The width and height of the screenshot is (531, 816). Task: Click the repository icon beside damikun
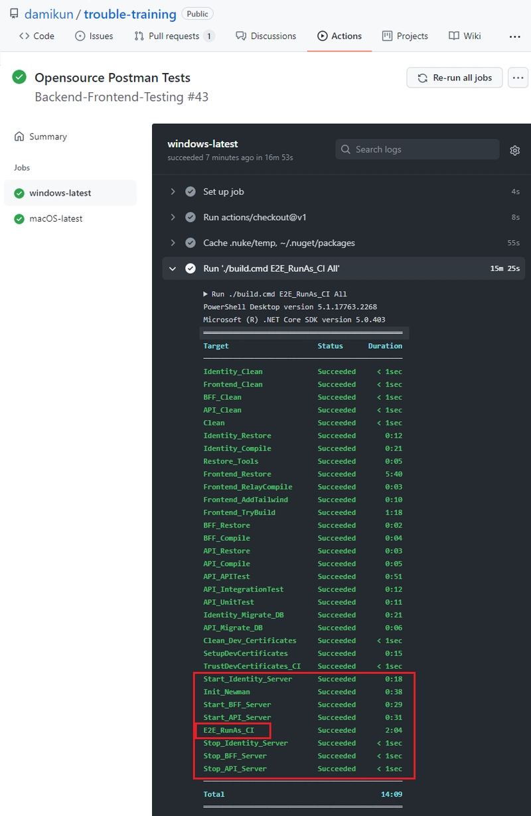tap(13, 13)
